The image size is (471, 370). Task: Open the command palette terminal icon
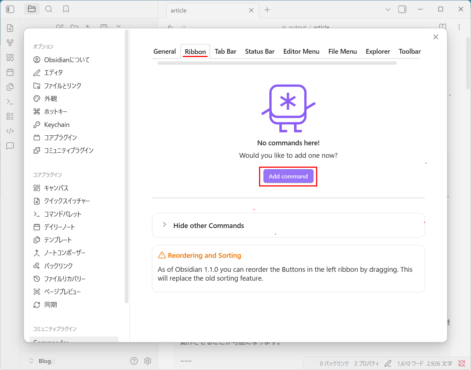pyautogui.click(x=10, y=101)
